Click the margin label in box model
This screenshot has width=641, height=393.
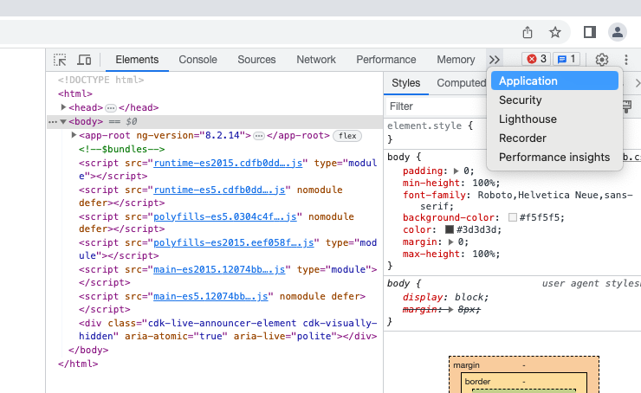466,365
